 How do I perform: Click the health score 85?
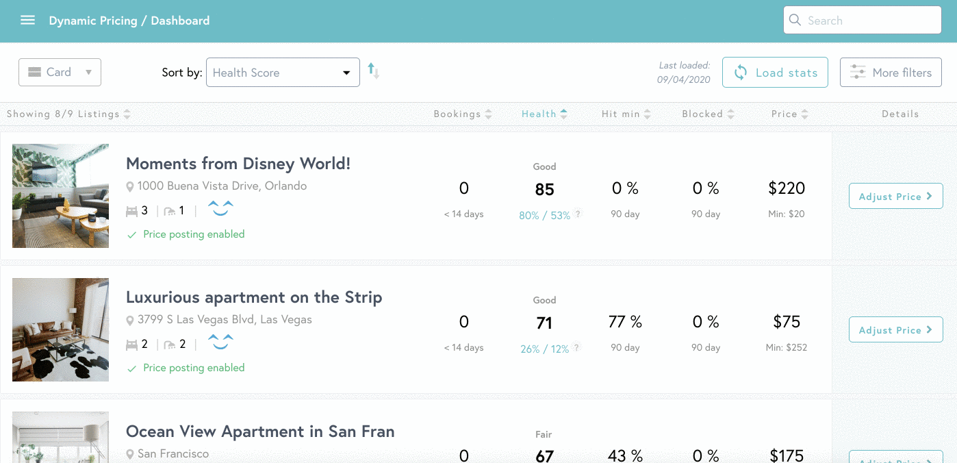click(x=545, y=190)
